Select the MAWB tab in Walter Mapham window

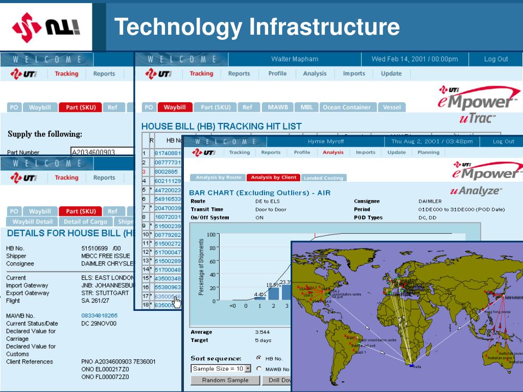tap(277, 107)
